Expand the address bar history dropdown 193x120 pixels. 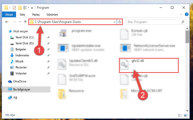click(115, 22)
